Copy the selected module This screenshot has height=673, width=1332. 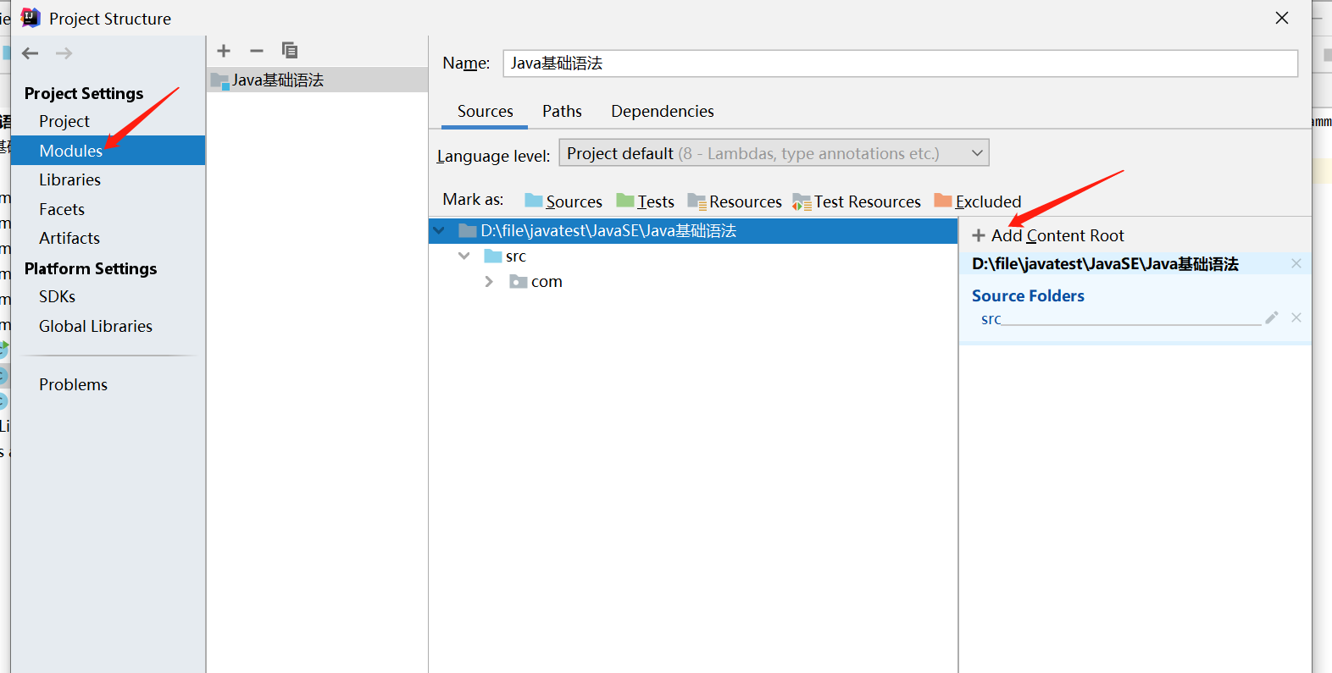tap(290, 51)
